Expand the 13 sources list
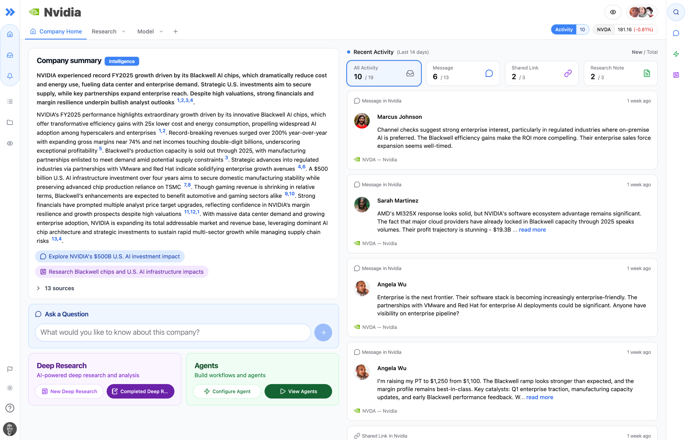The height and width of the screenshot is (440, 686). tap(55, 288)
